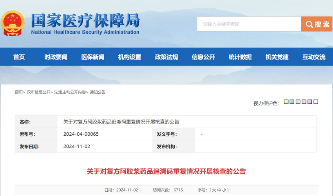Open the 机关党建 navigation tab

coord(277,57)
